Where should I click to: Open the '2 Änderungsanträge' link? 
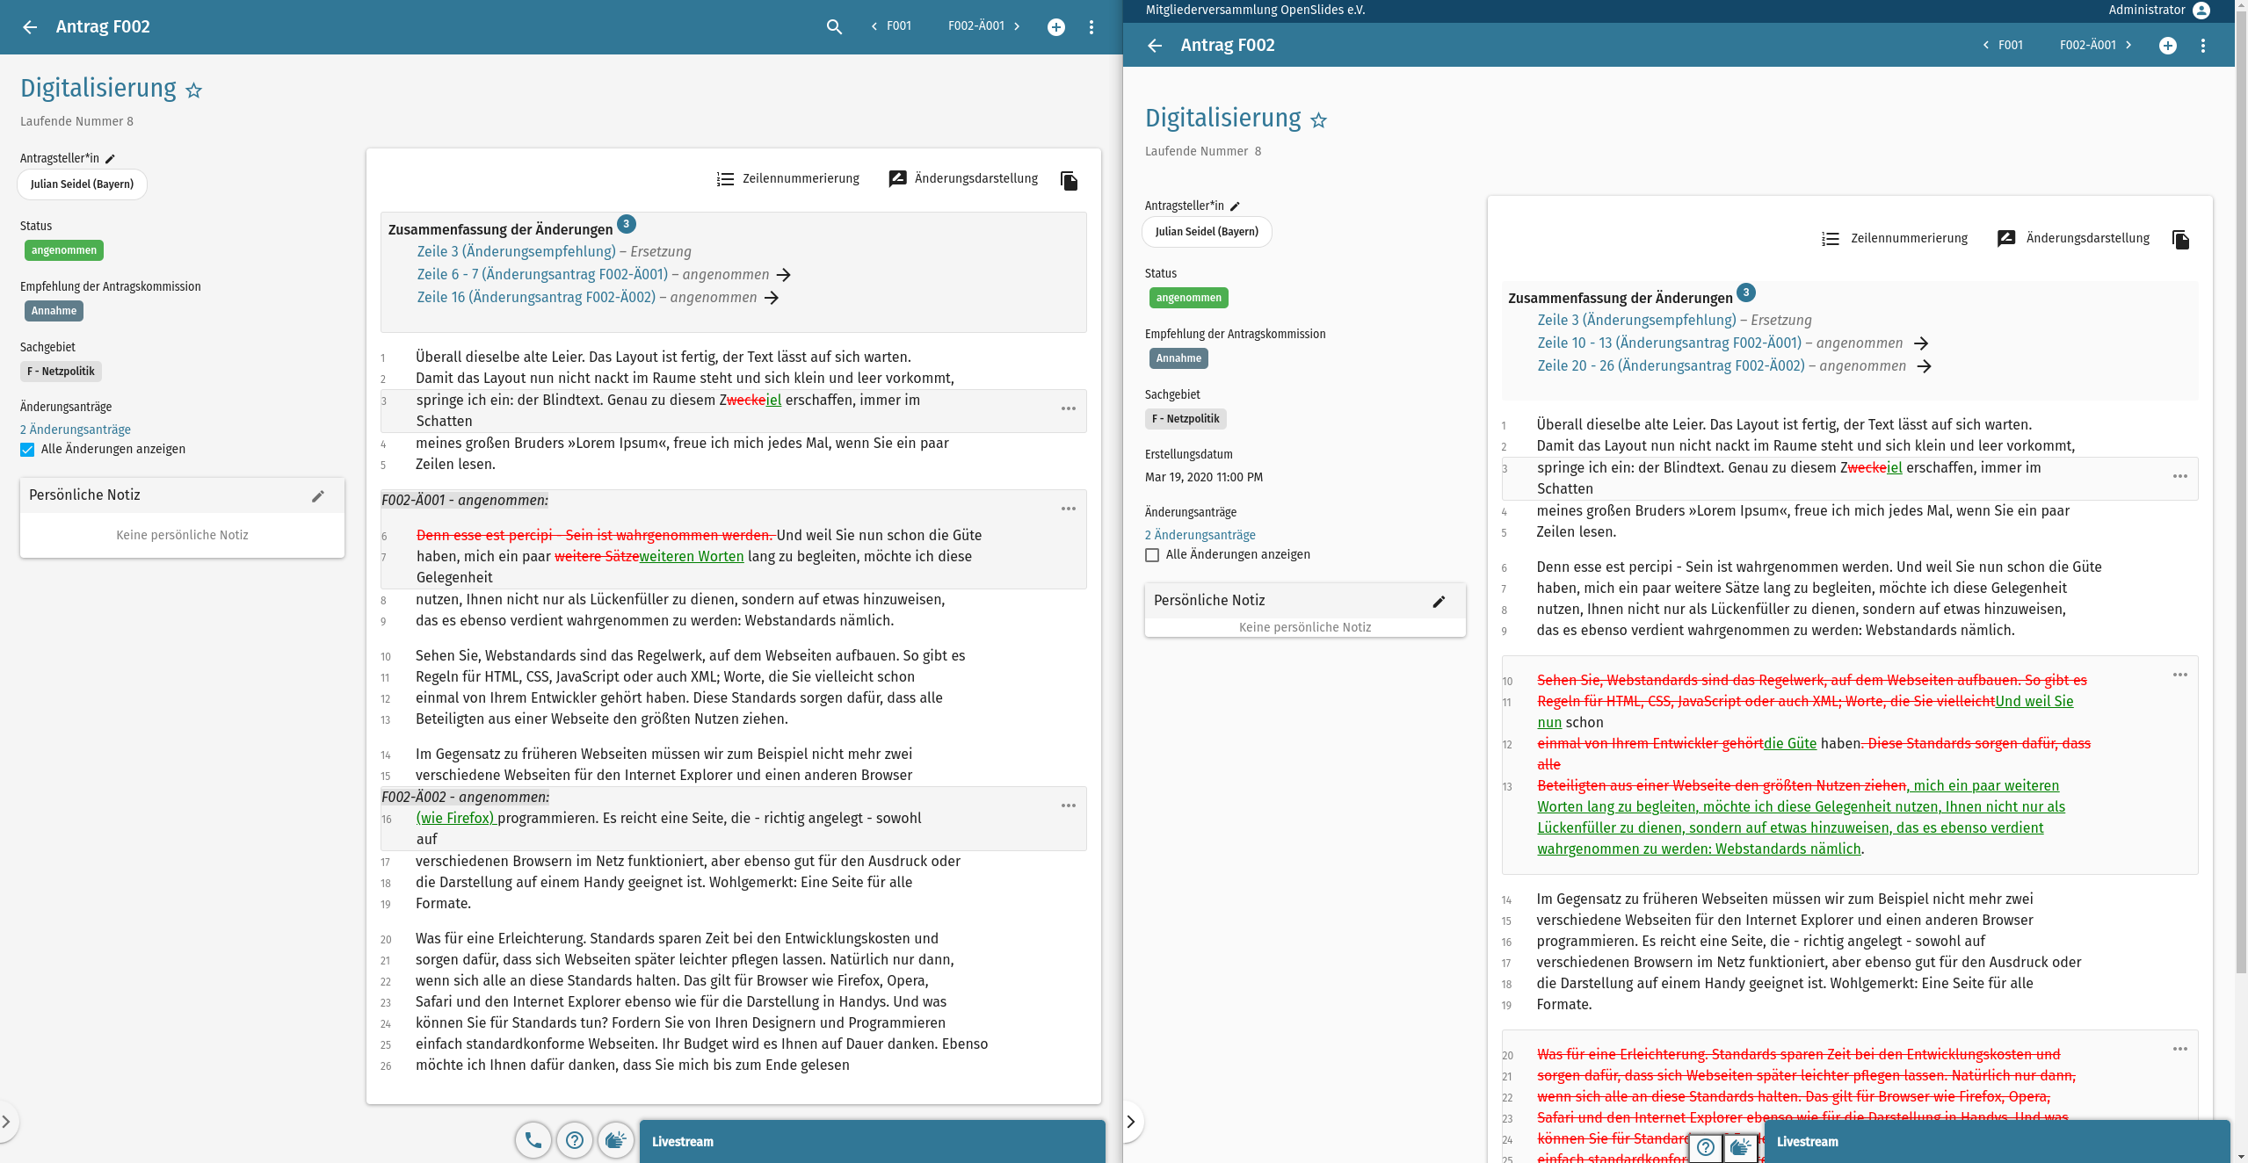75,430
